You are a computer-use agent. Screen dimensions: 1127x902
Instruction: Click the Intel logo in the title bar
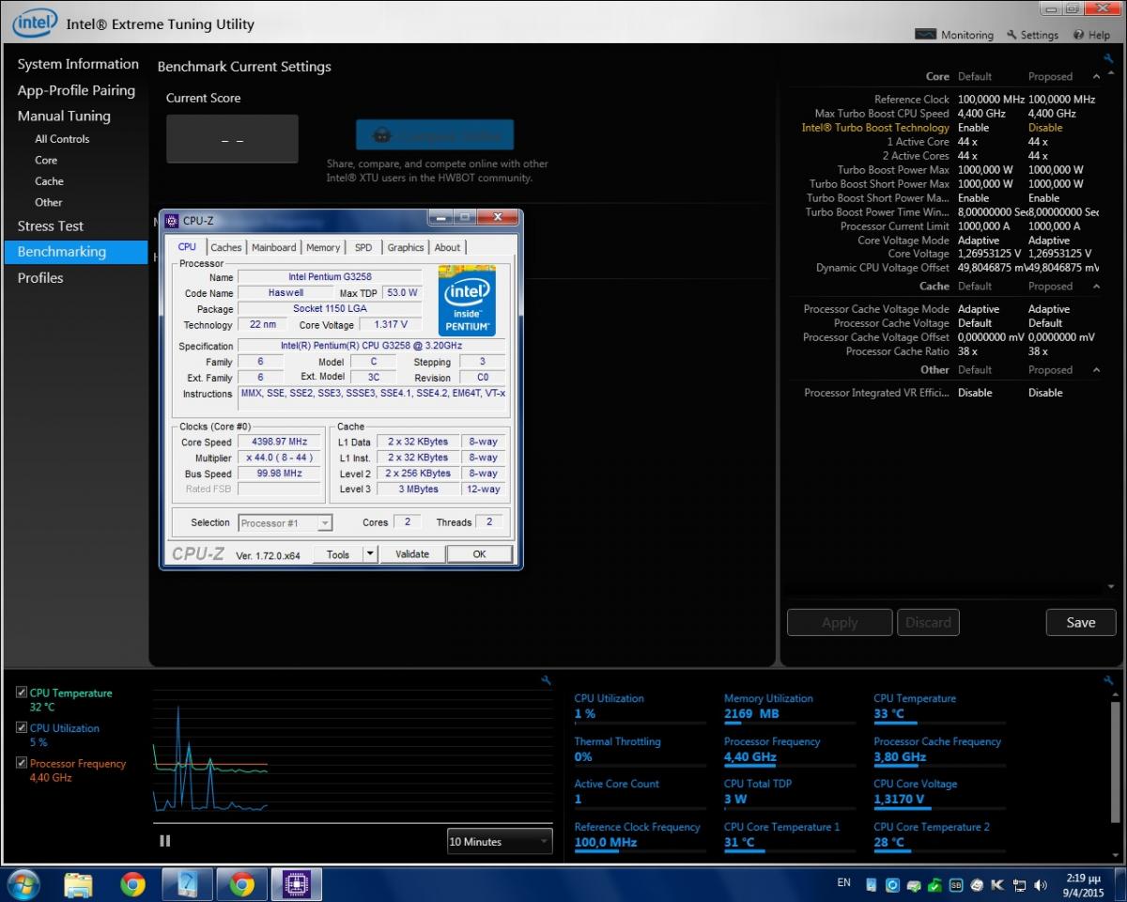35,23
